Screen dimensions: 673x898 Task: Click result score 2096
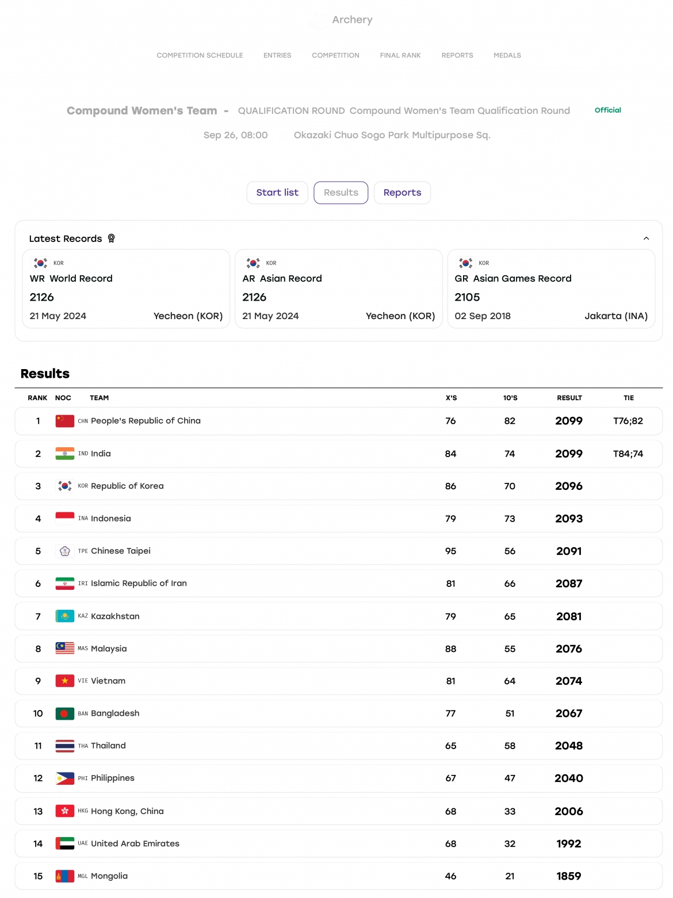569,486
